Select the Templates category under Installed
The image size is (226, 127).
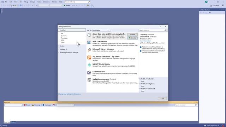pos(64,38)
